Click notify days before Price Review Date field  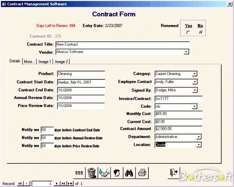click(47, 146)
